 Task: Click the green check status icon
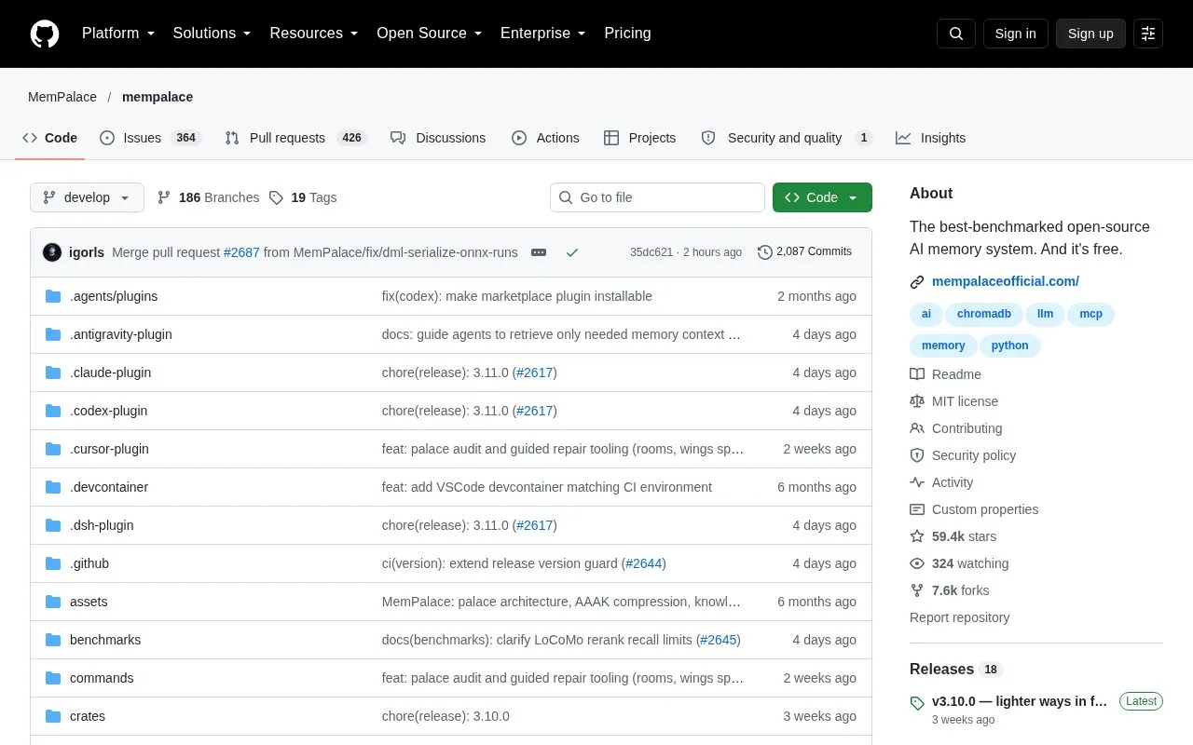click(x=572, y=252)
